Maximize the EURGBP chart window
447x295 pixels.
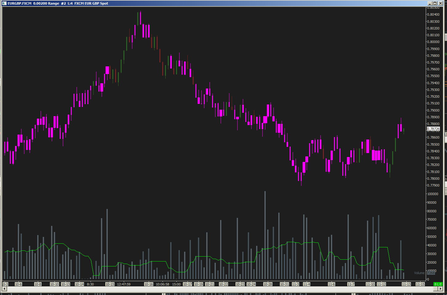click(435, 3)
